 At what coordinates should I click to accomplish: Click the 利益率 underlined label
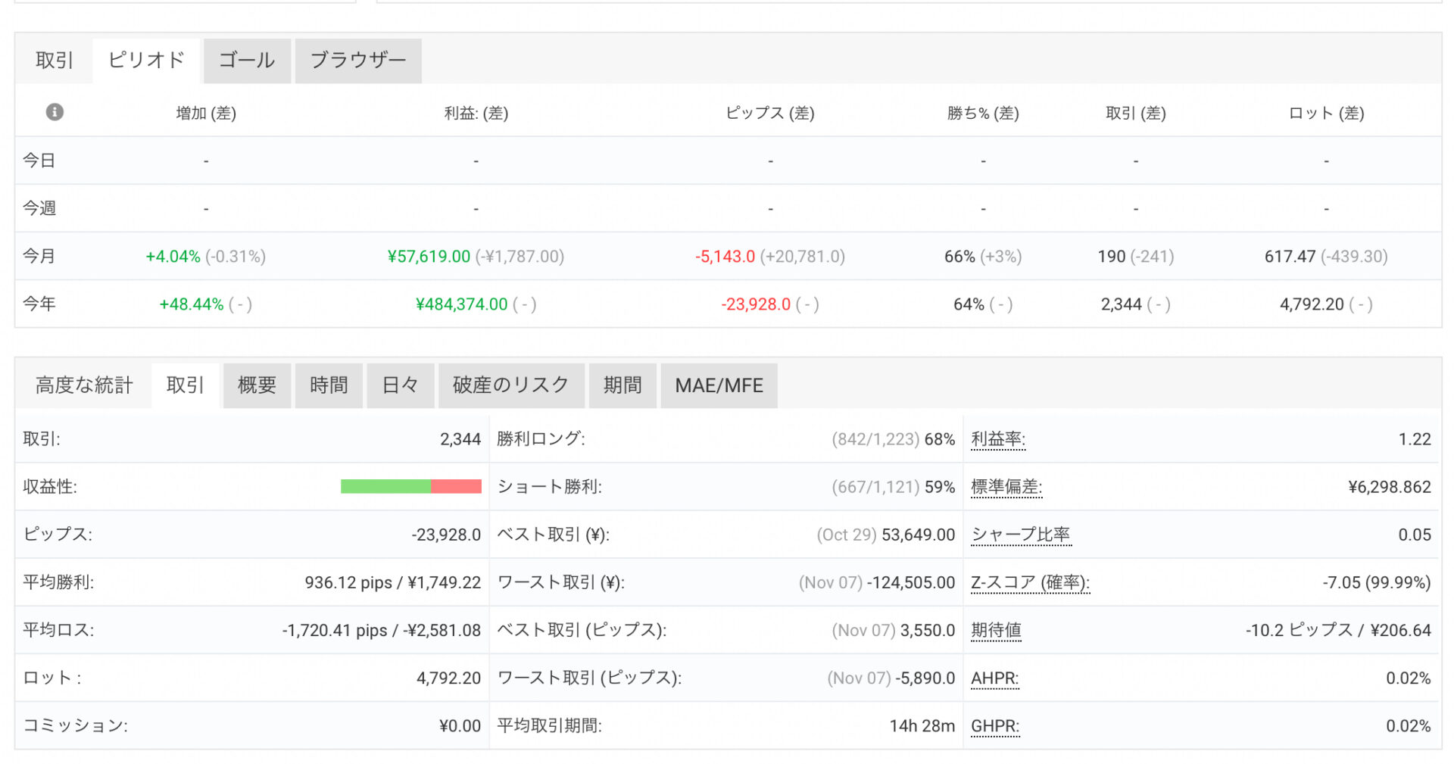[x=998, y=439]
